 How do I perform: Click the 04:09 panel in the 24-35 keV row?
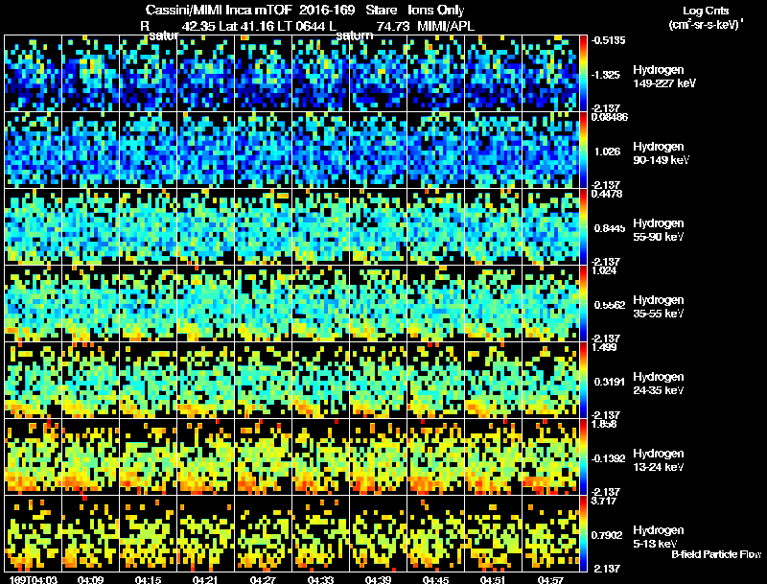pos(90,380)
